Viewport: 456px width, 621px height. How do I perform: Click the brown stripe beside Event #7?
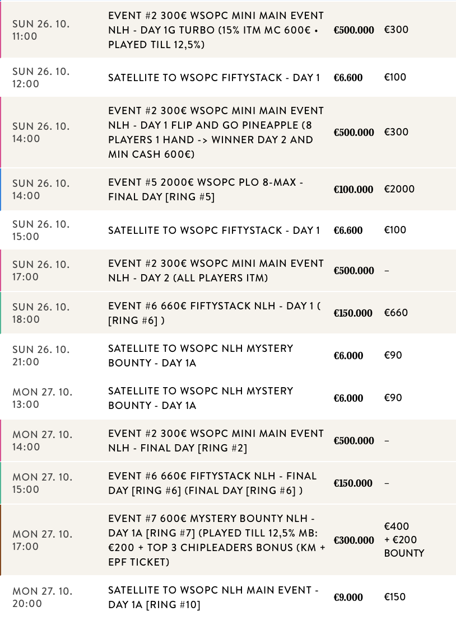click(1, 540)
